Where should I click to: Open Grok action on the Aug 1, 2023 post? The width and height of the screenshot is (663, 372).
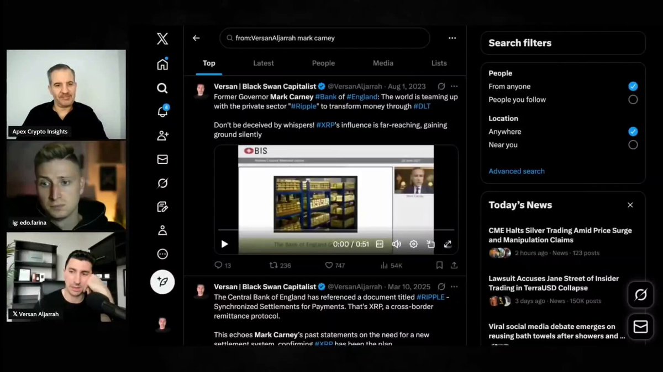[x=441, y=86]
